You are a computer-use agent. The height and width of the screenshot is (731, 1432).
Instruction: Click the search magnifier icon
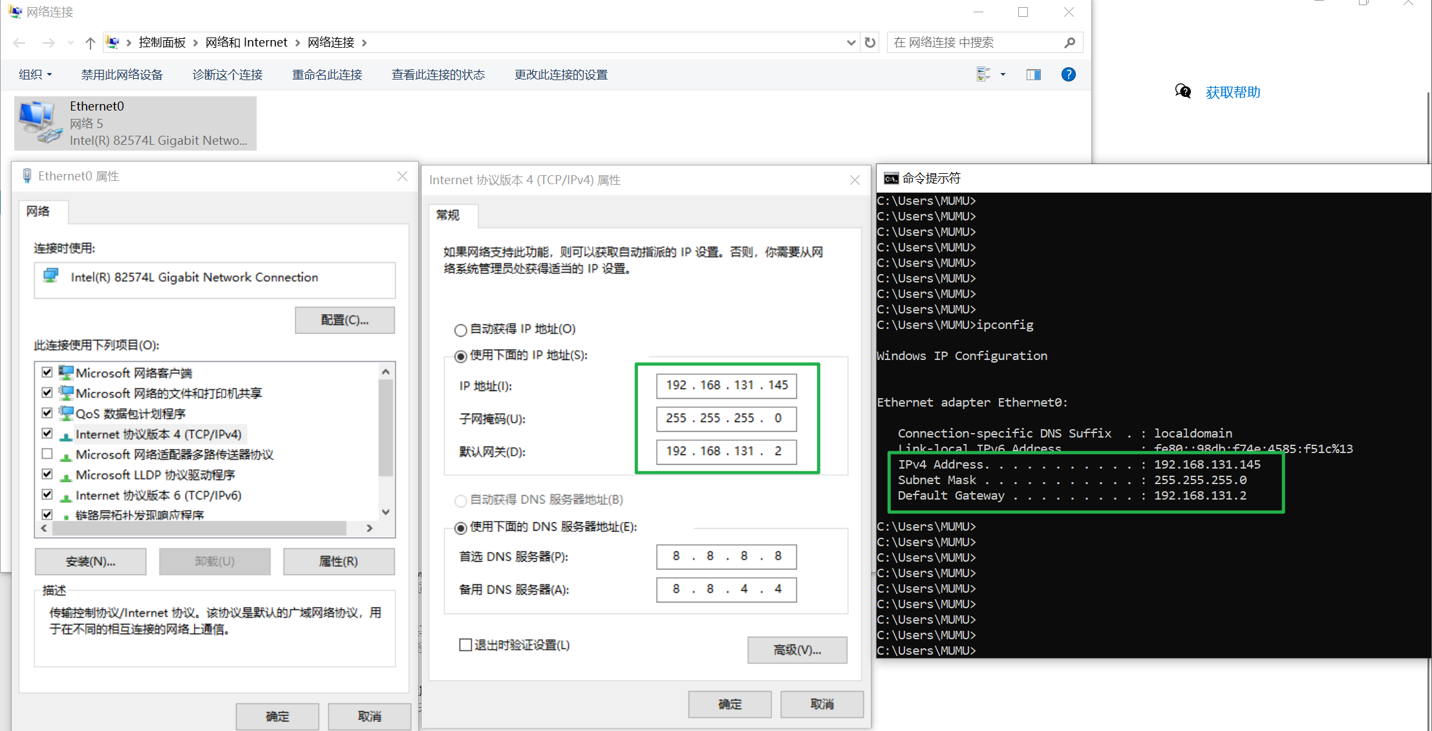(x=1069, y=43)
